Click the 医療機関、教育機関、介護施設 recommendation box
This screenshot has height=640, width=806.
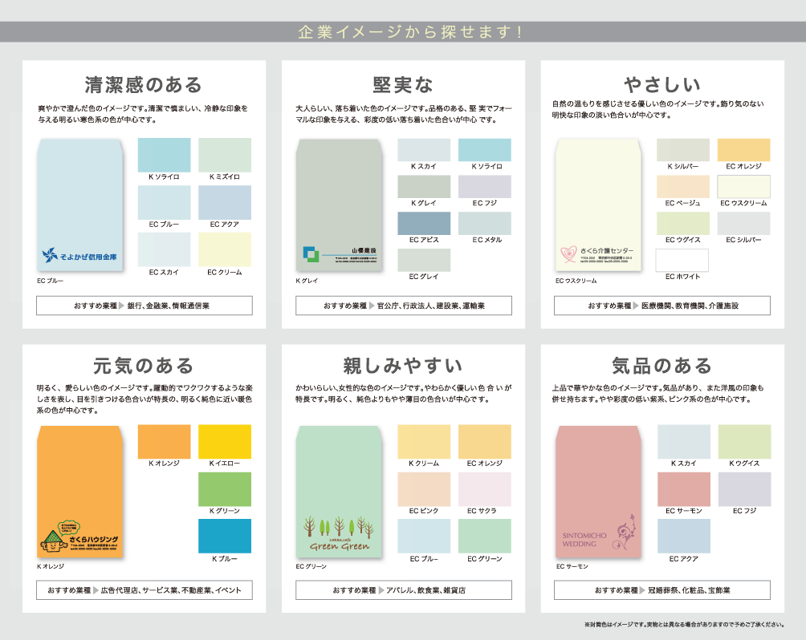[x=662, y=306]
